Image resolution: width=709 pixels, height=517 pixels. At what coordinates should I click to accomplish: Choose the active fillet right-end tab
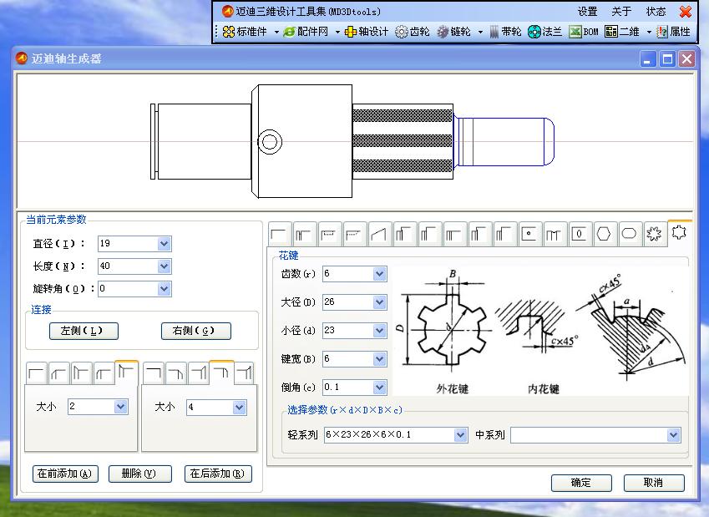(221, 373)
